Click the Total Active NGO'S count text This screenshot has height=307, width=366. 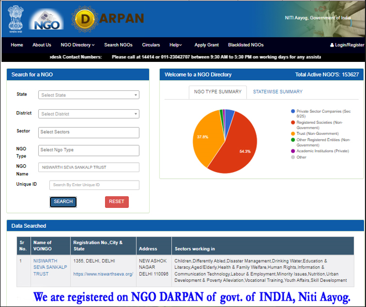(327, 75)
